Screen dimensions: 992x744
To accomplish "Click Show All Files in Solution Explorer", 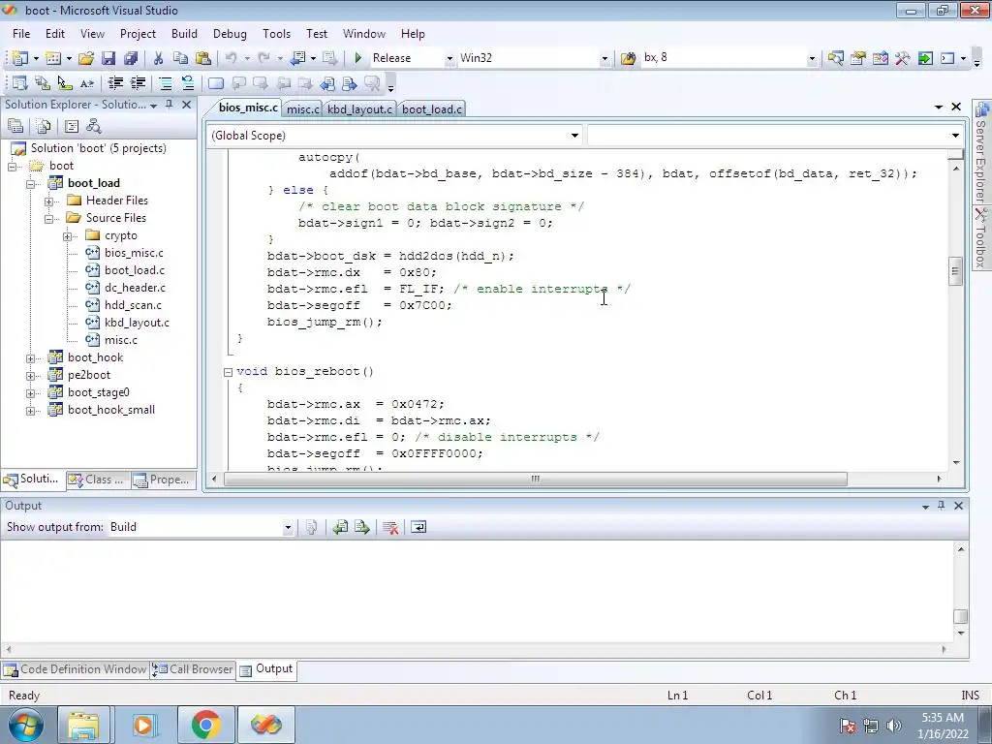I will (44, 127).
